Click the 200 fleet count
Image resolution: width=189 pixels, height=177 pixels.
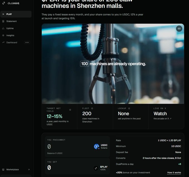(87, 114)
